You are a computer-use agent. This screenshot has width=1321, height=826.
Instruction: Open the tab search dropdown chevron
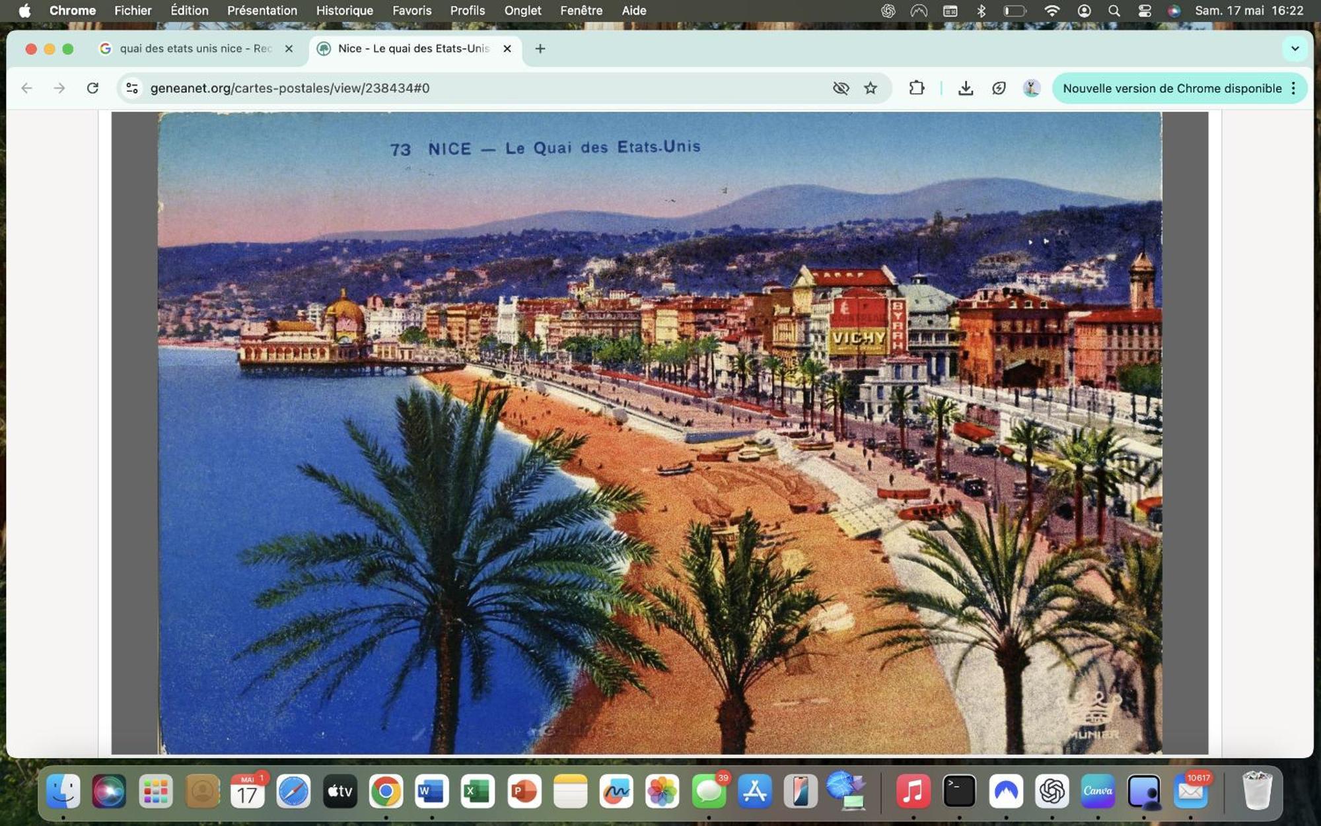point(1295,48)
